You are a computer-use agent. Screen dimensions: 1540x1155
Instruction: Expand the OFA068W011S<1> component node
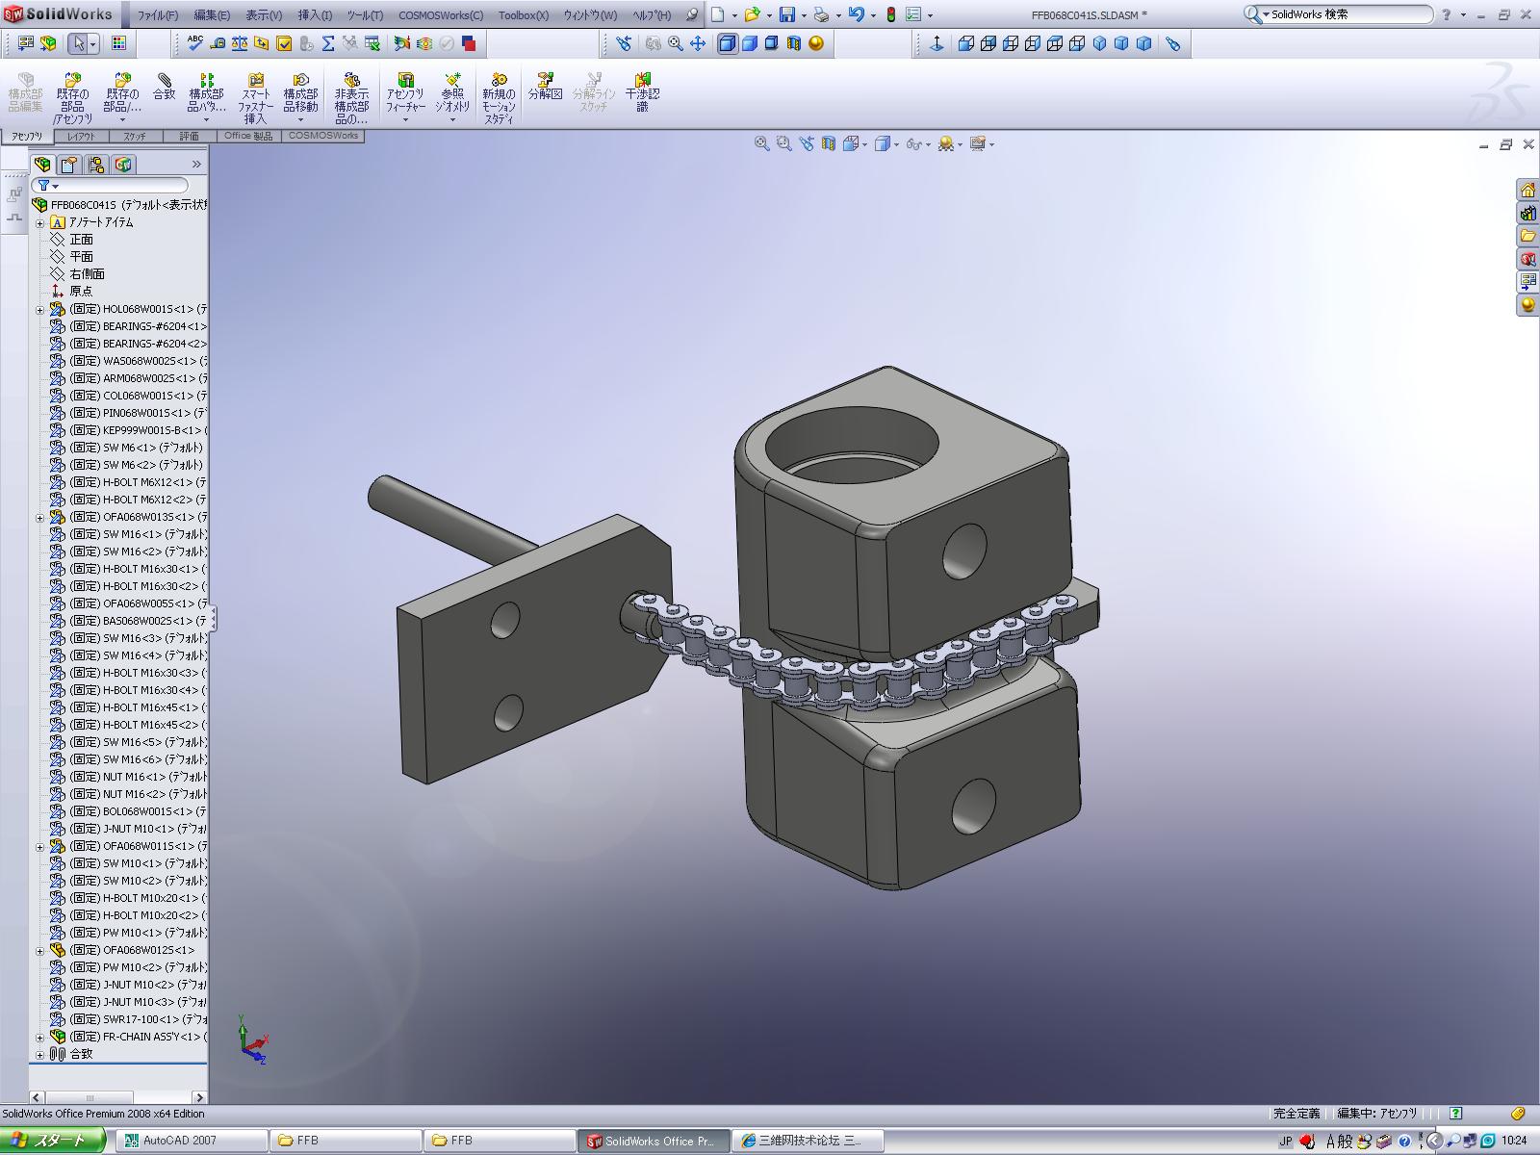click(x=40, y=846)
